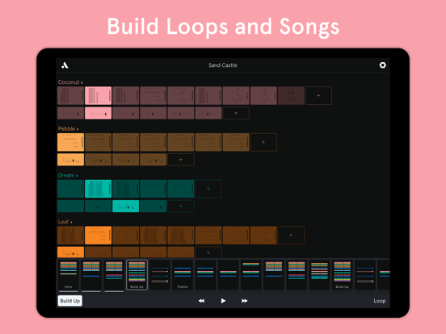Add new loop to Coconut second row
446x334 pixels.
pos(236,113)
